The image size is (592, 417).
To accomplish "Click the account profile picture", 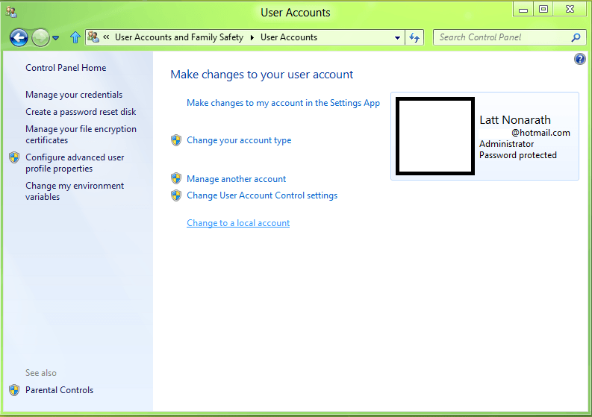I will pyautogui.click(x=435, y=137).
